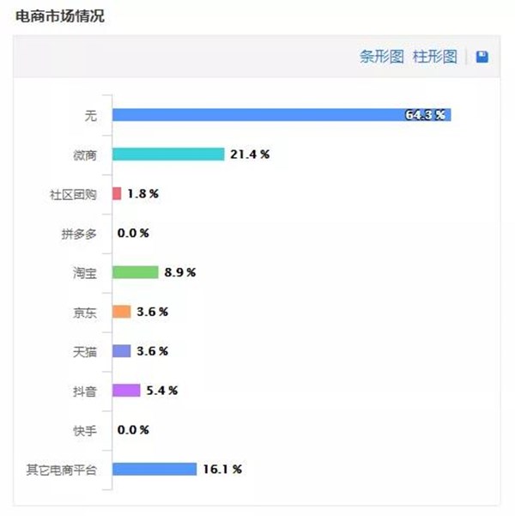Click the 其它电商平台 axis label
The height and width of the screenshot is (516, 515).
(62, 470)
